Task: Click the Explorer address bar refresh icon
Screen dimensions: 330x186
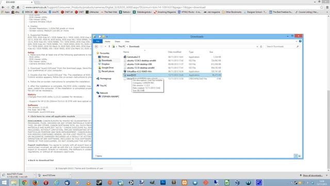Action: click(261, 47)
